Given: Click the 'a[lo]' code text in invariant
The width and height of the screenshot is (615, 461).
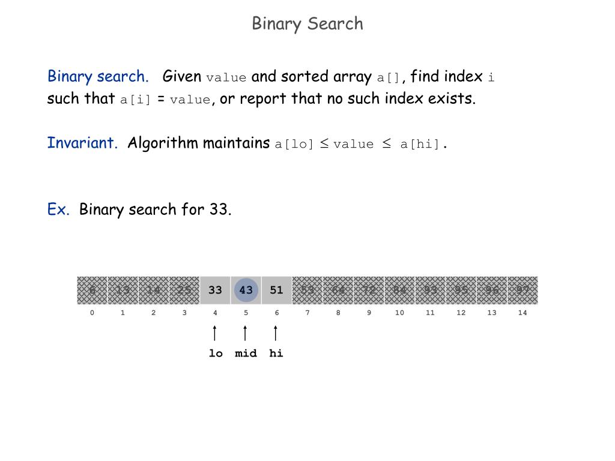Looking at the screenshot, I should (x=294, y=144).
